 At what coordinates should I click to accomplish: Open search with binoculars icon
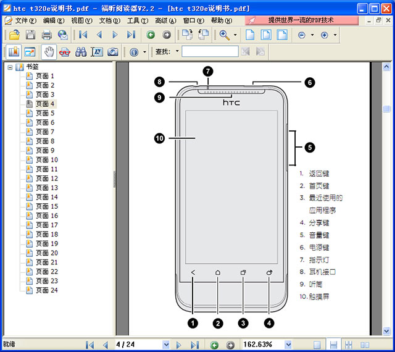[81, 52]
